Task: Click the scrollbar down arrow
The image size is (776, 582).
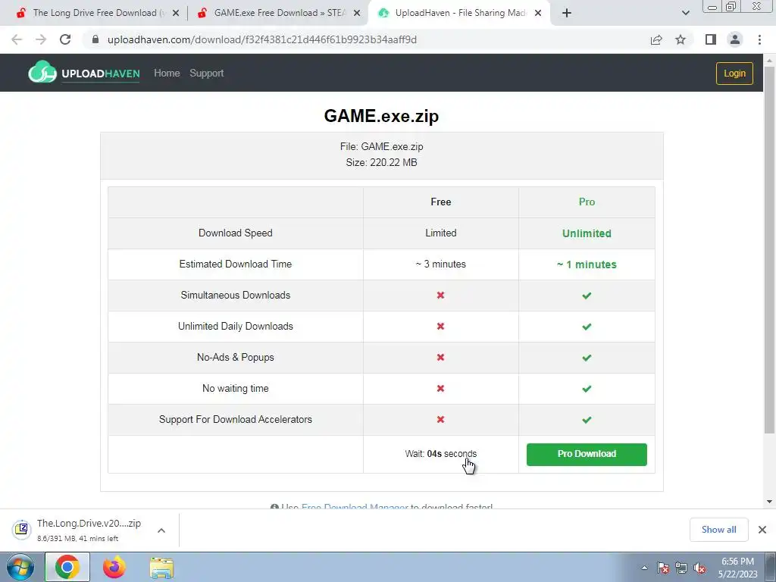Action: pos(769,502)
